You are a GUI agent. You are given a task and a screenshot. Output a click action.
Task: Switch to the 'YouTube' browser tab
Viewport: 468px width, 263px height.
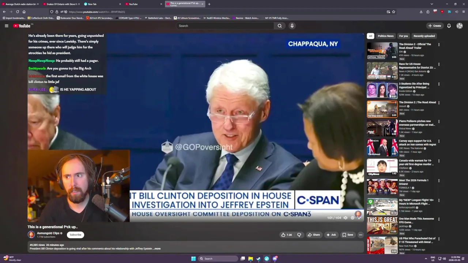[x=143, y=4]
